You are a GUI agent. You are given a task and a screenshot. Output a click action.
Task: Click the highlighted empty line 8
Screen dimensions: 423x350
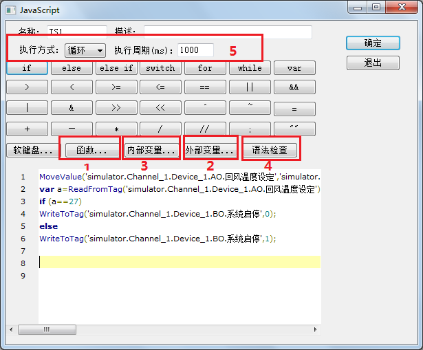tap(180, 262)
